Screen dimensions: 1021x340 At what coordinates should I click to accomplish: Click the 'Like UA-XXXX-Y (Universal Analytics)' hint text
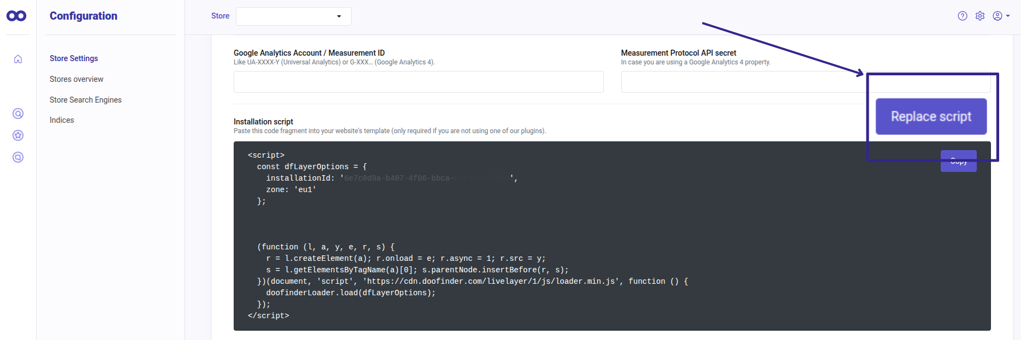coord(334,62)
